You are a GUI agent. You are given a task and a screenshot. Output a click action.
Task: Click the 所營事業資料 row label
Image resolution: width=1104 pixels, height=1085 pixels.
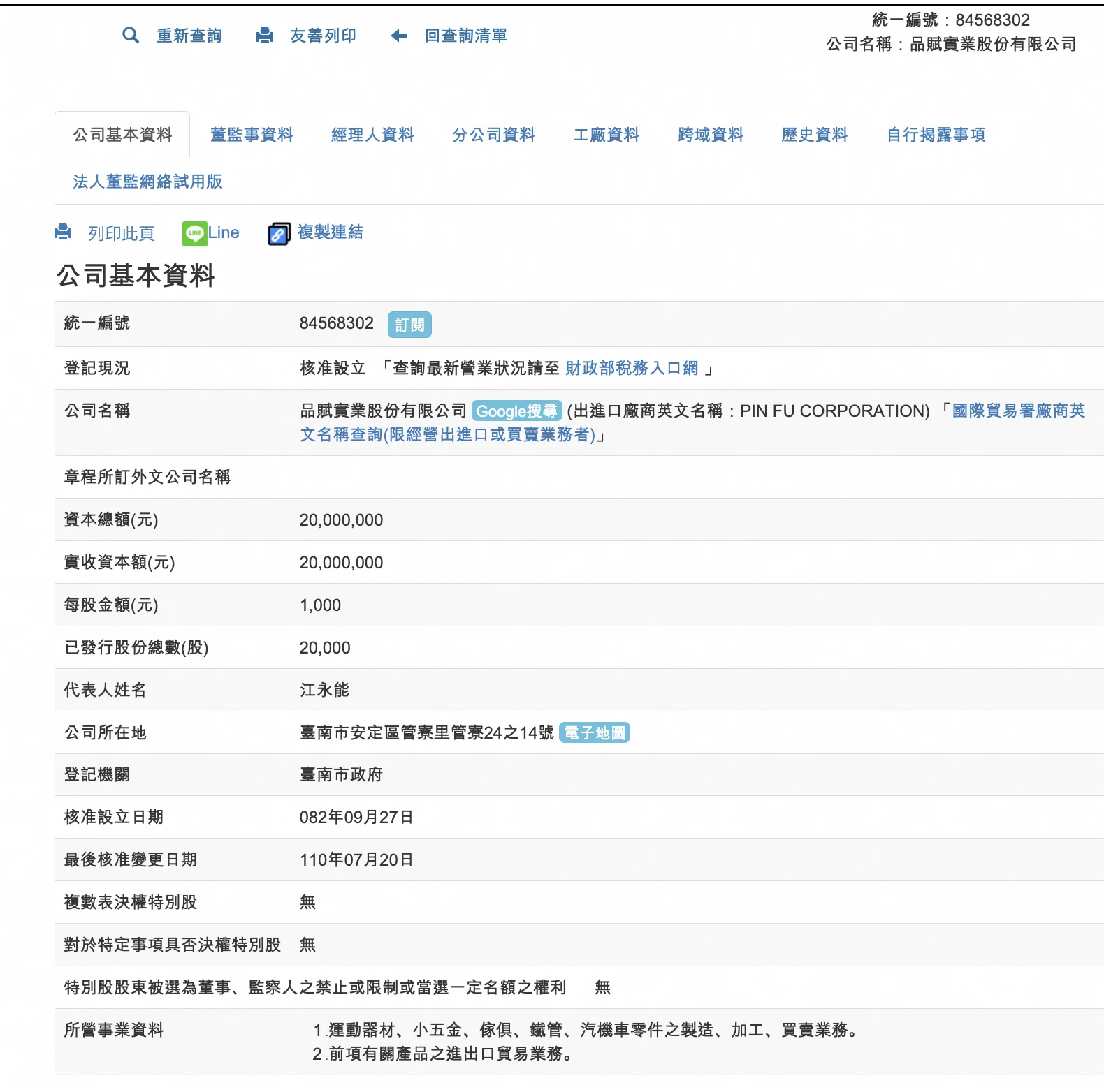(114, 1030)
